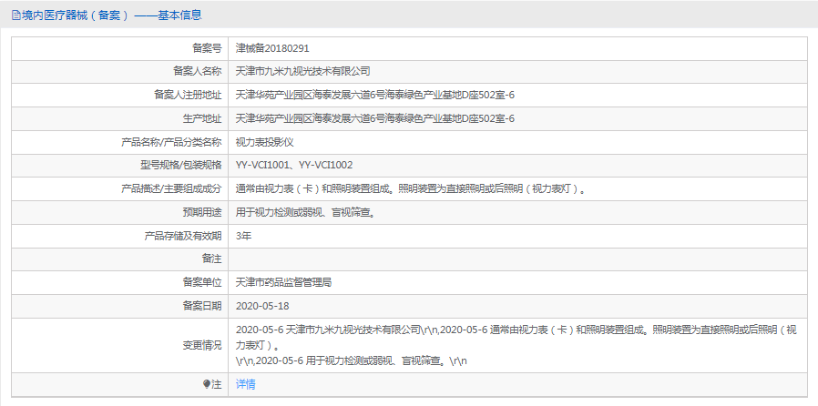This screenshot has height=406, width=818.
Task: Click the 生产地址 address value
Action: (375, 118)
